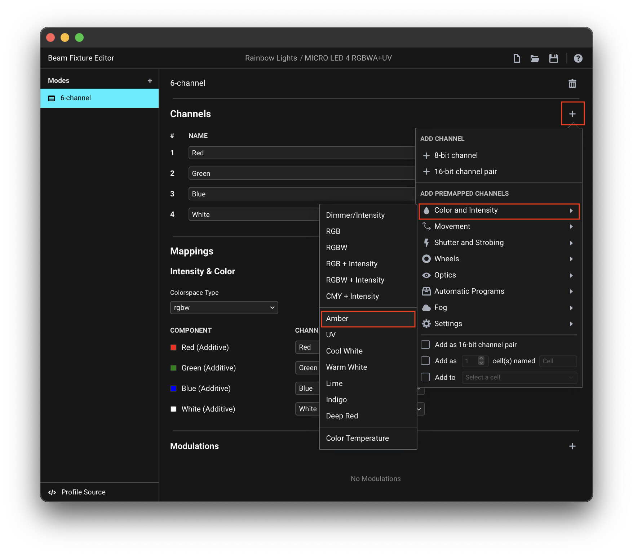Screen dimensions: 633x555
Task: Enable Add as 16-bit channel pair checkbox
Action: [425, 345]
